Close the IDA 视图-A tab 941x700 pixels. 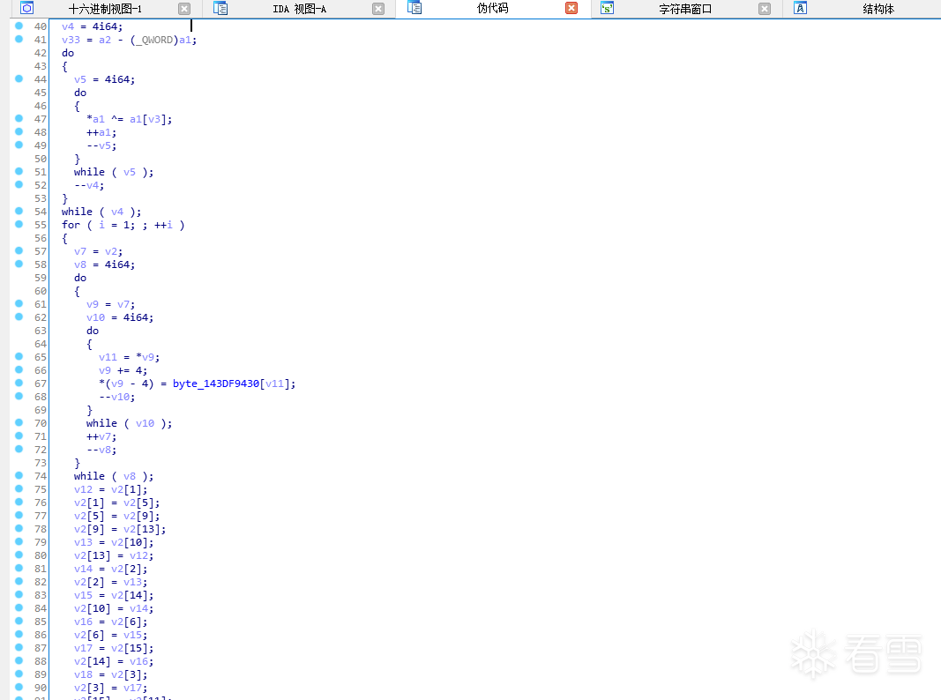tap(378, 9)
